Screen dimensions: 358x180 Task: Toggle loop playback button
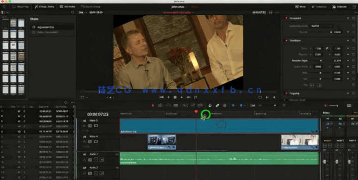coord(196,97)
